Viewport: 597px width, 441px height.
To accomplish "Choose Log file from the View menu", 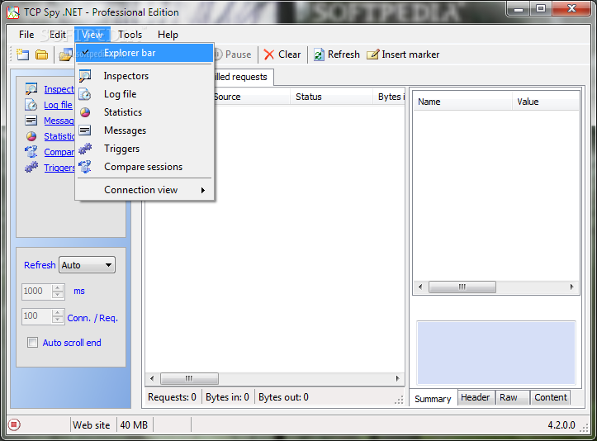I will (145, 94).
